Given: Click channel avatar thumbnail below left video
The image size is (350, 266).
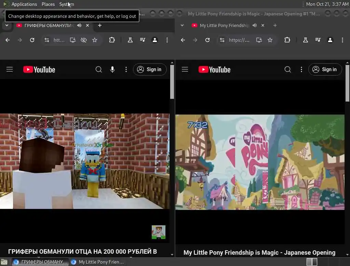Looking at the screenshot, I should [159, 232].
